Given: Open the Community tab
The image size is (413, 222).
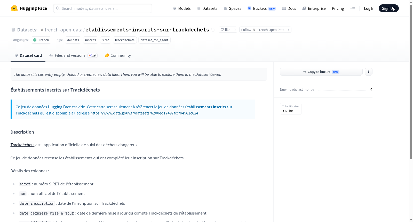Looking at the screenshot, I should point(118,55).
